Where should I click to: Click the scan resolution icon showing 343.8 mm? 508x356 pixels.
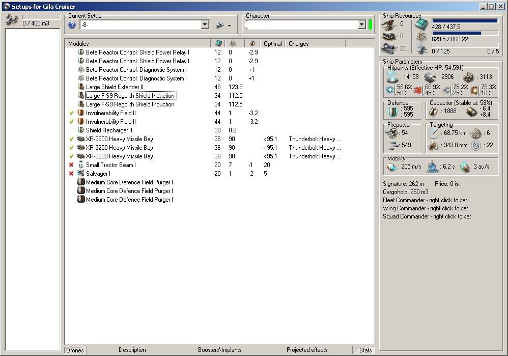pyautogui.click(x=433, y=146)
